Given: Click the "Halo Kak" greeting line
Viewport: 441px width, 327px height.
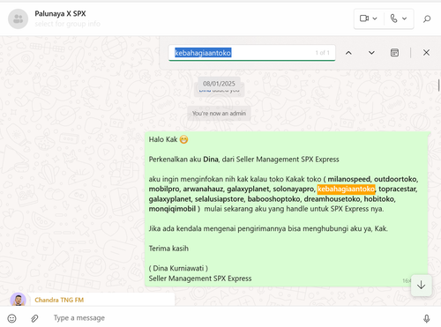Looking at the screenshot, I should pyautogui.click(x=163, y=139).
